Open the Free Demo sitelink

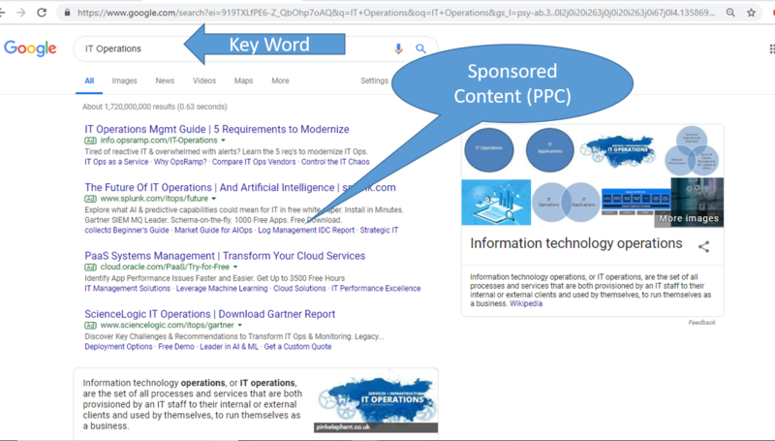coord(176,347)
